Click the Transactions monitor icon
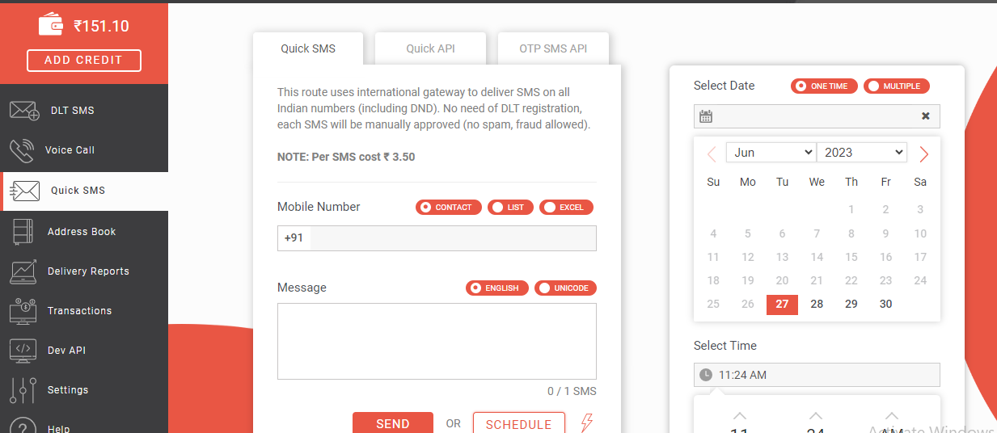 23,310
